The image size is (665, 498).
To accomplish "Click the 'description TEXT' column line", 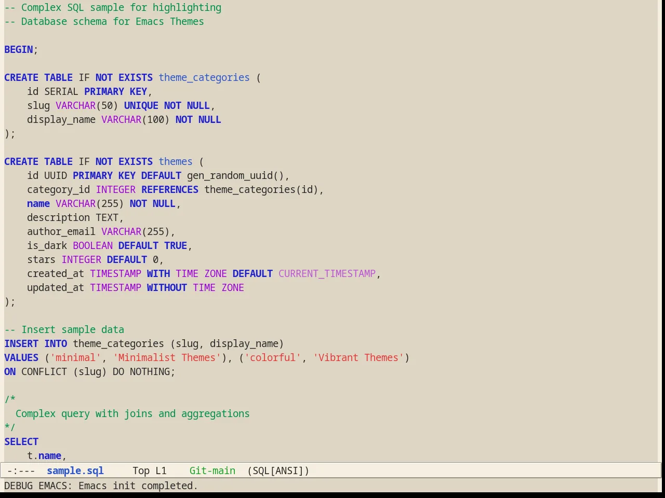I will (75, 217).
